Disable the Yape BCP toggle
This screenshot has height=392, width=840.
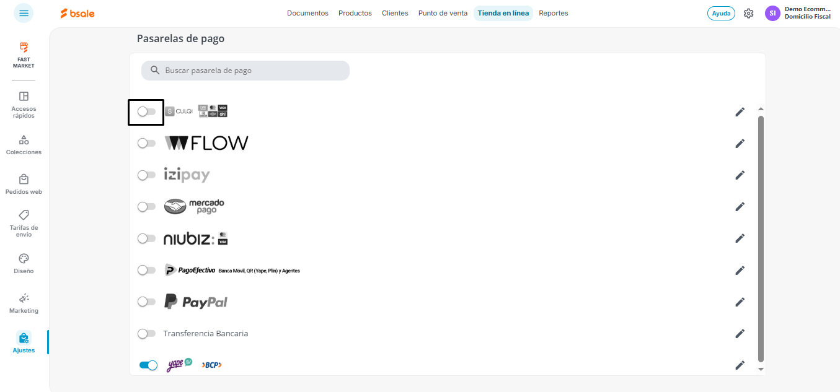coord(148,365)
